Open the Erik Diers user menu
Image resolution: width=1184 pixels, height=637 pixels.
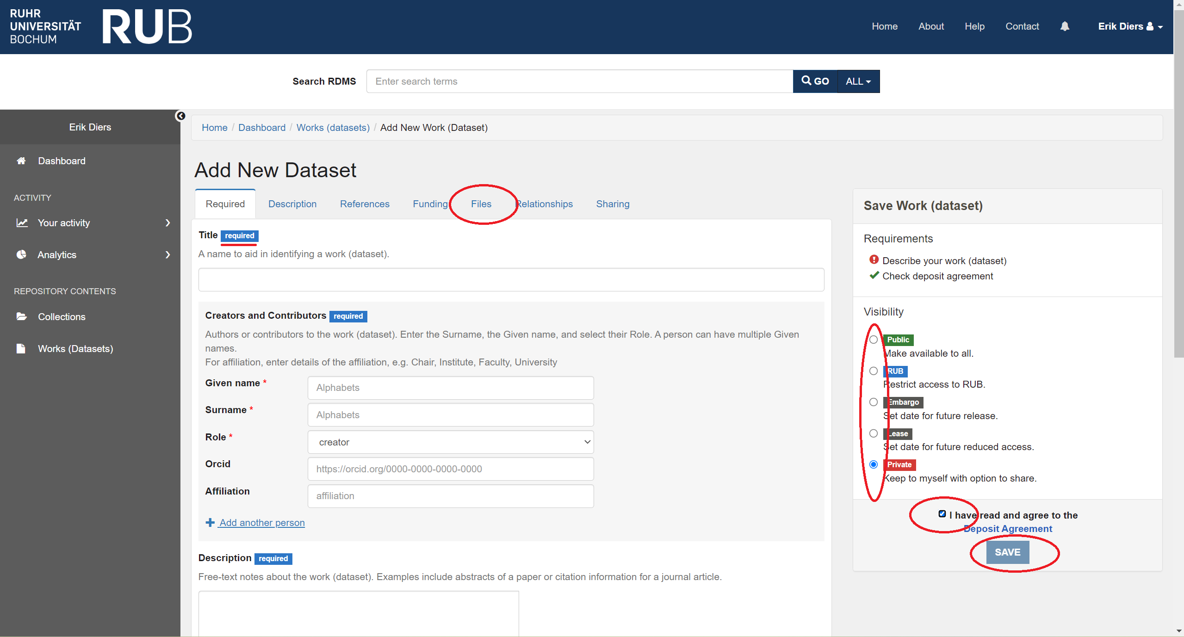tap(1130, 26)
